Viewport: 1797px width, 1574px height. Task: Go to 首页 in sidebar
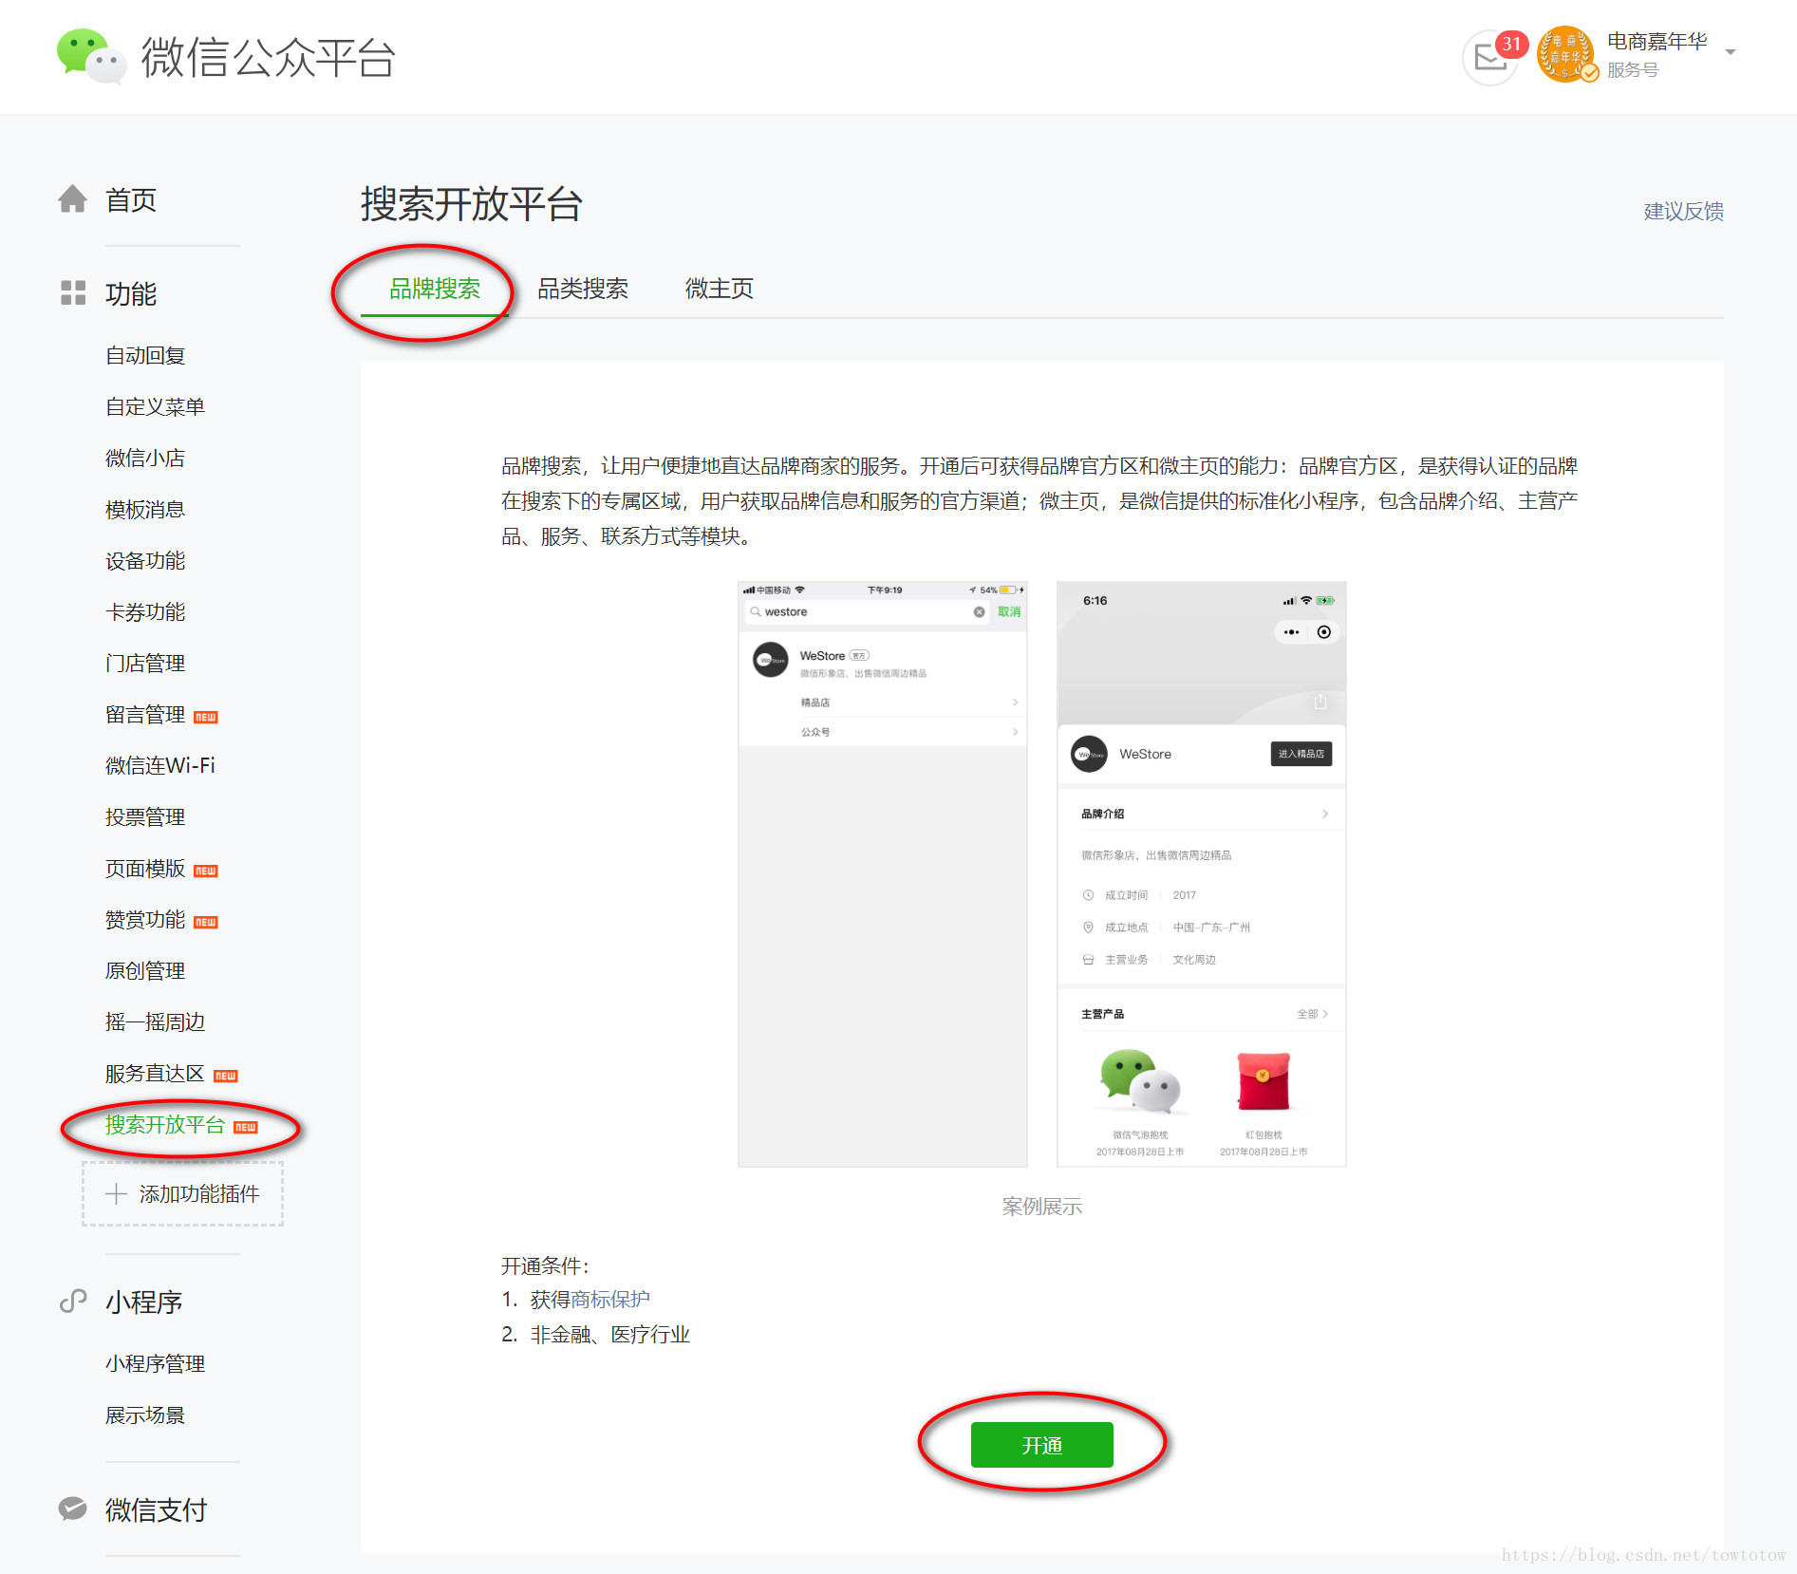pyautogui.click(x=131, y=200)
